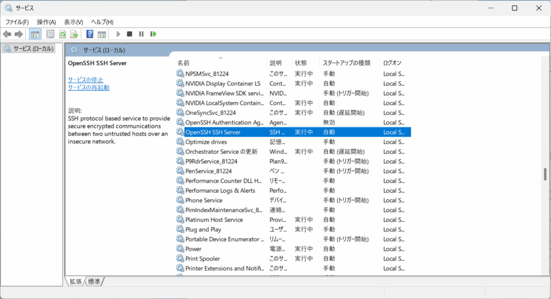Click the サービスの再起動 link

click(x=88, y=88)
